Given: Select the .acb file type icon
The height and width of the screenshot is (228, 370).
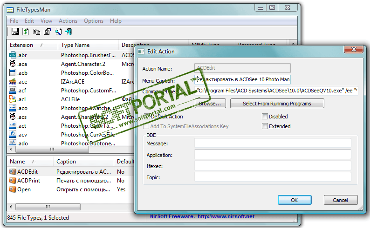Looking at the screenshot, I should point(13,72).
